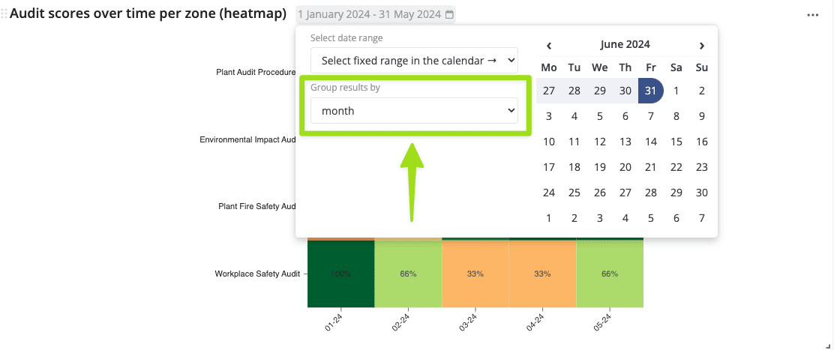Select day 9 in the Sunday column

(x=701, y=116)
